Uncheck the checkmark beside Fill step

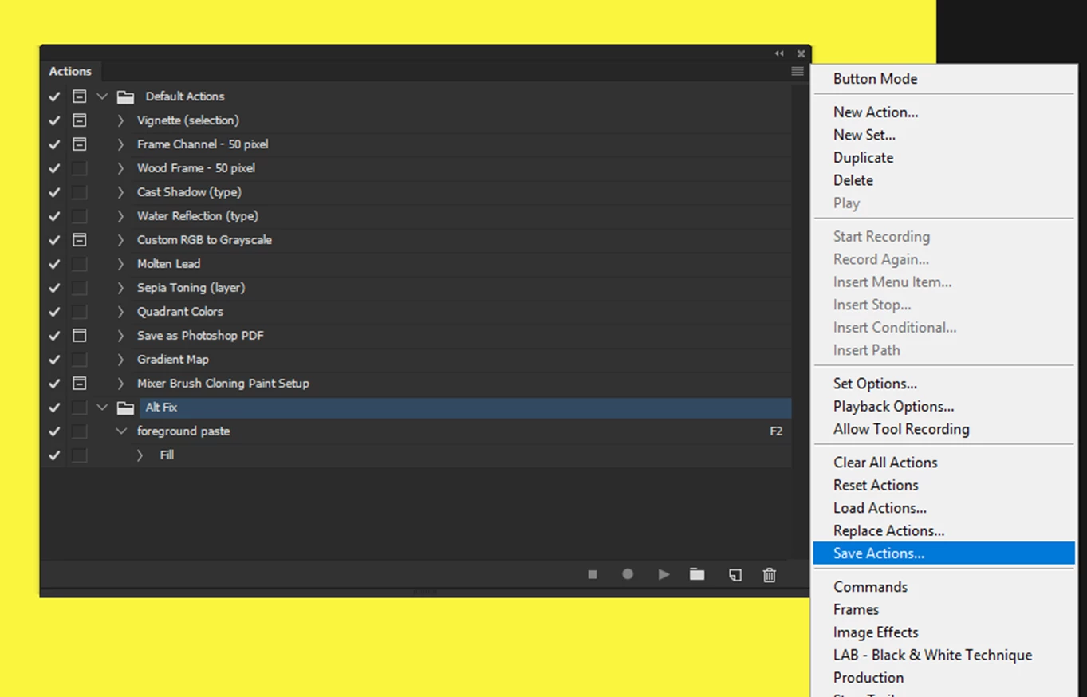[54, 455]
